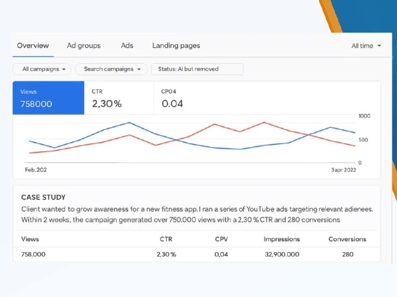Image resolution: width=397 pixels, height=297 pixels.
Task: Click the Status: All but removed filter
Action: [197, 69]
